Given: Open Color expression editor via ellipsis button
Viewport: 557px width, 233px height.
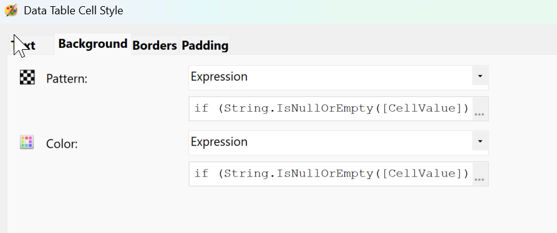Looking at the screenshot, I should pyautogui.click(x=480, y=174).
